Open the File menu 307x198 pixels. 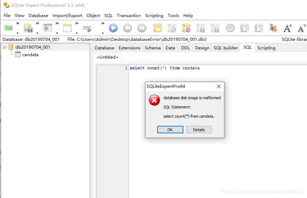point(7,16)
